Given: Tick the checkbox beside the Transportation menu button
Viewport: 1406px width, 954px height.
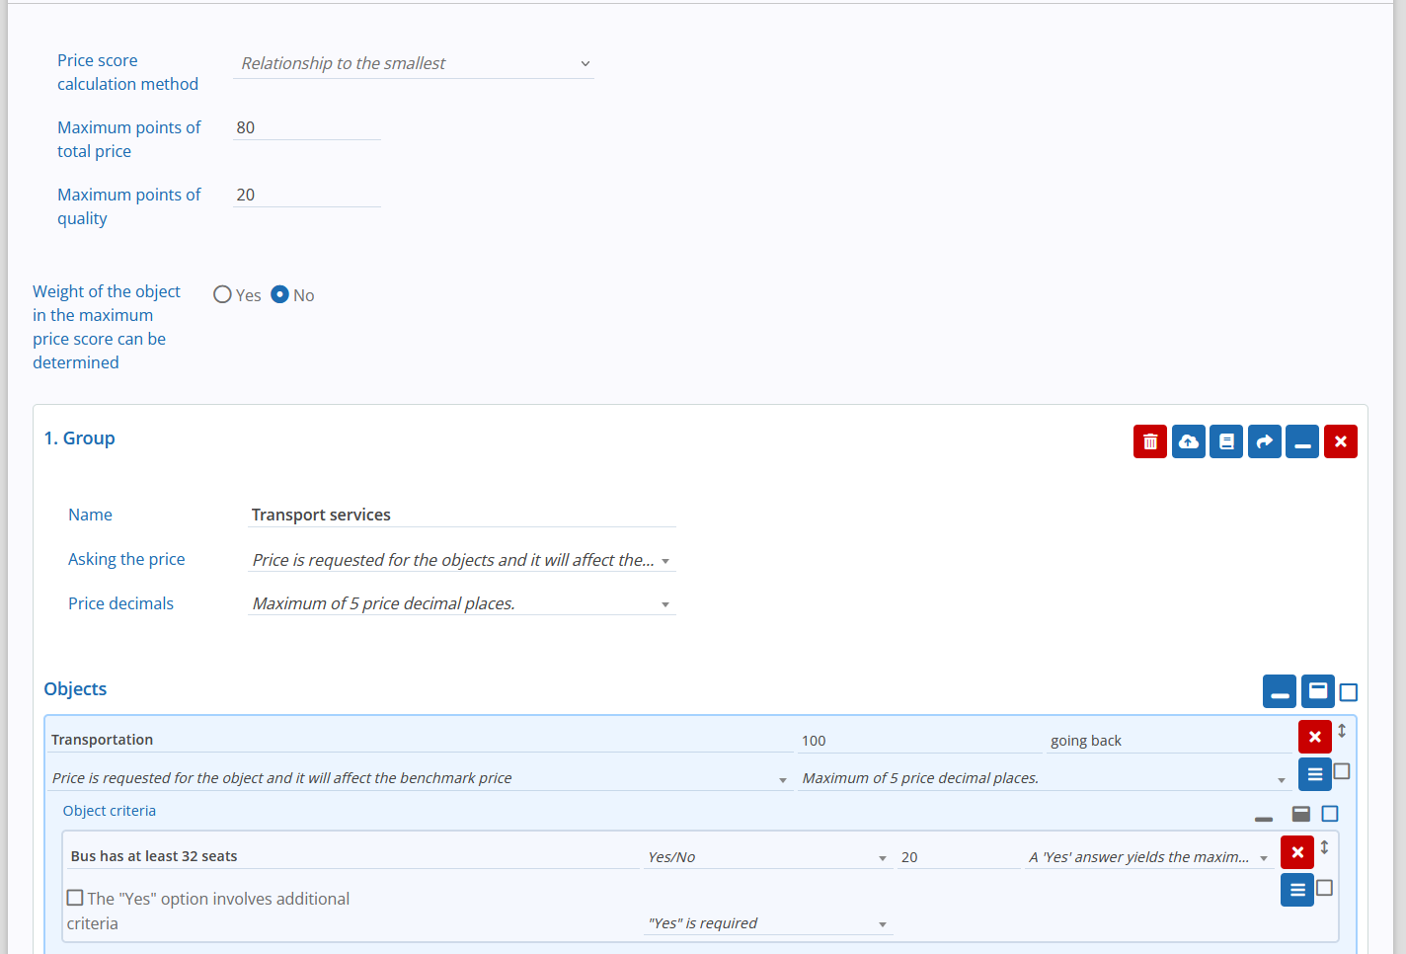Looking at the screenshot, I should pos(1342,771).
